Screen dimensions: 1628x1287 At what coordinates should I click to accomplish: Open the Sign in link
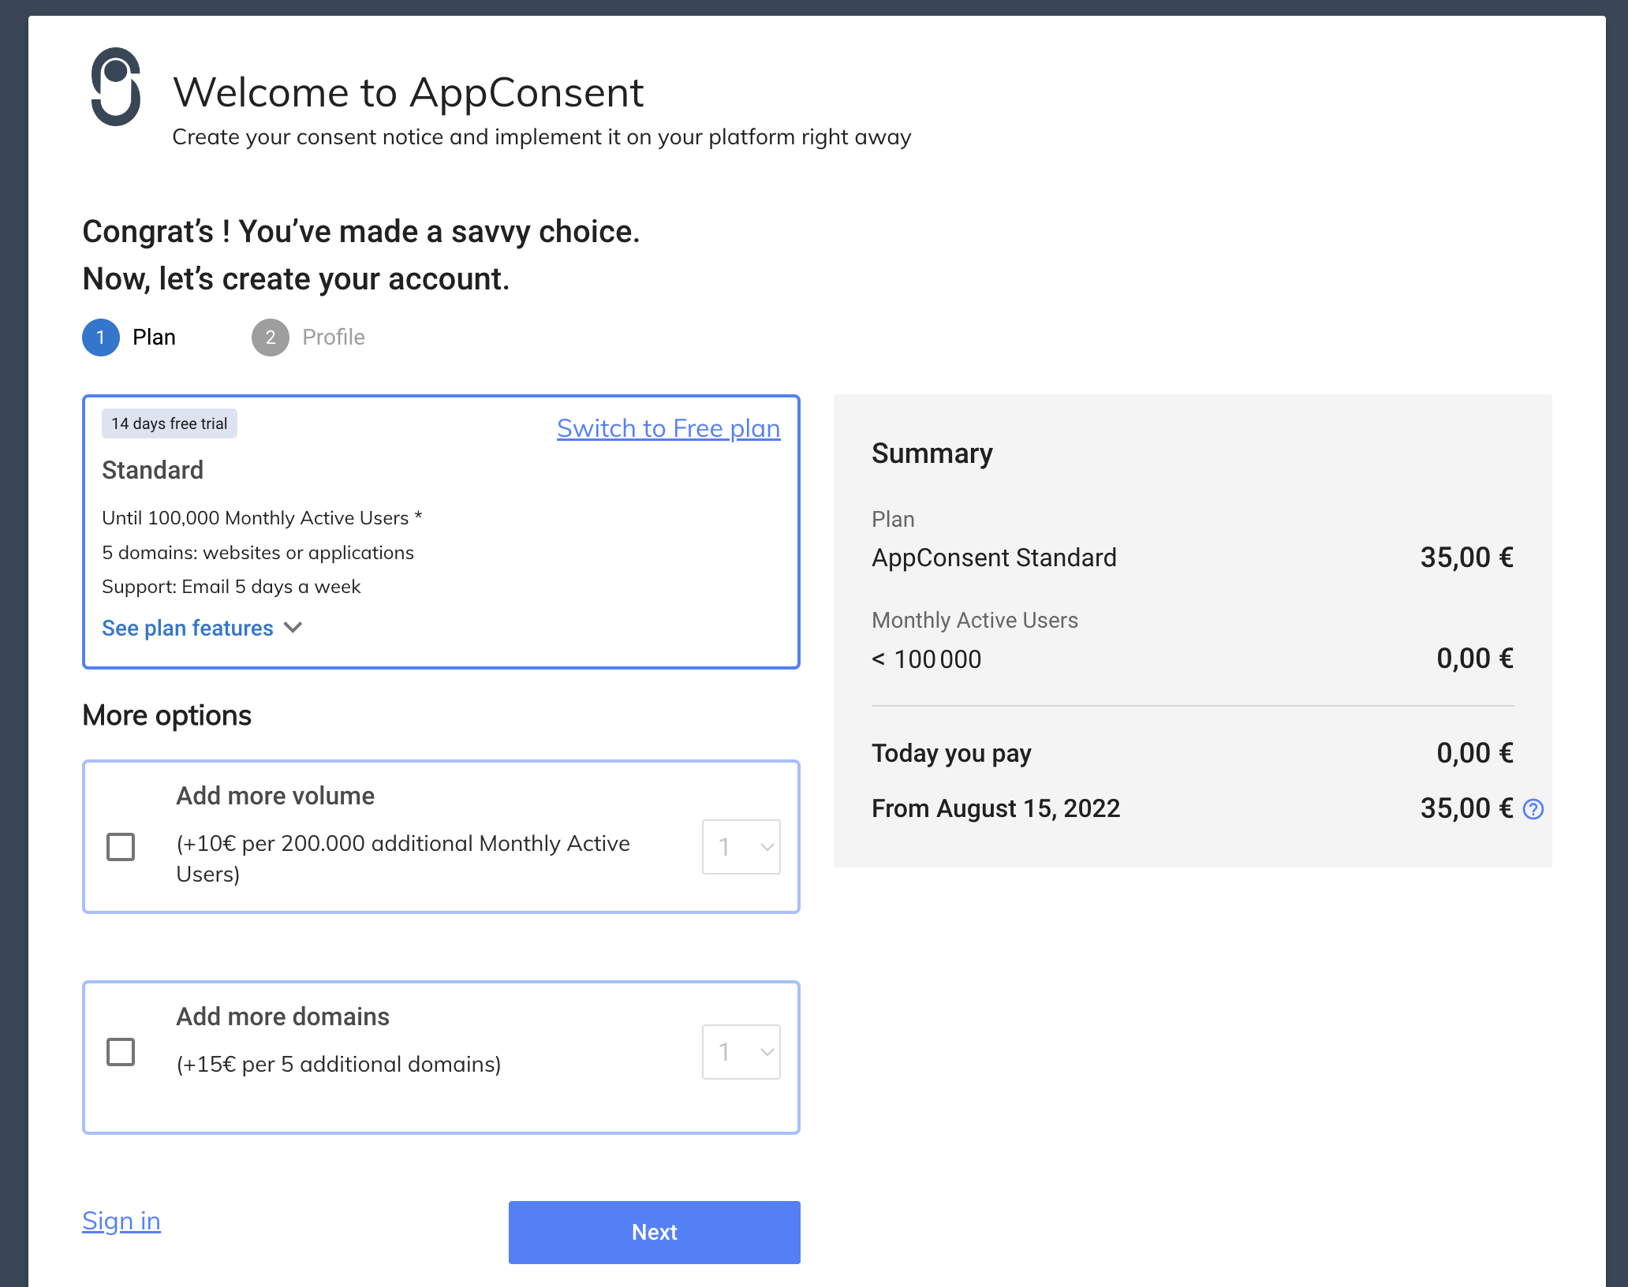[x=121, y=1221]
